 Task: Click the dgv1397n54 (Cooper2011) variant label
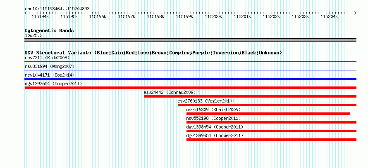click(53, 84)
